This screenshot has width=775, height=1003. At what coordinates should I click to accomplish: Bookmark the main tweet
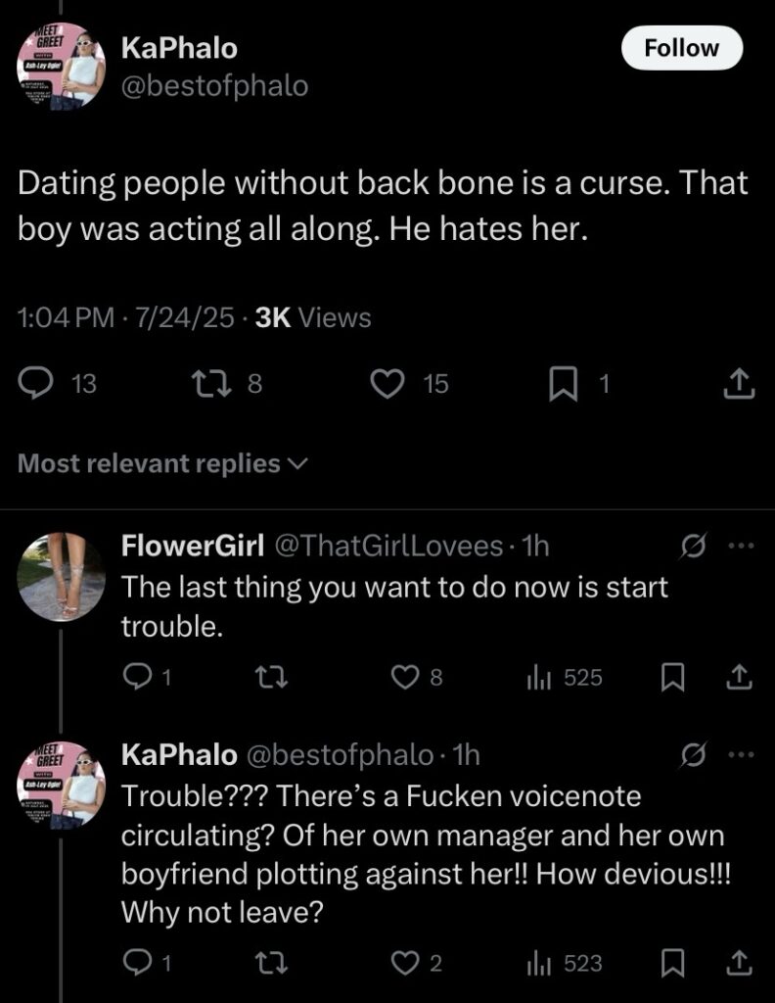click(x=563, y=384)
